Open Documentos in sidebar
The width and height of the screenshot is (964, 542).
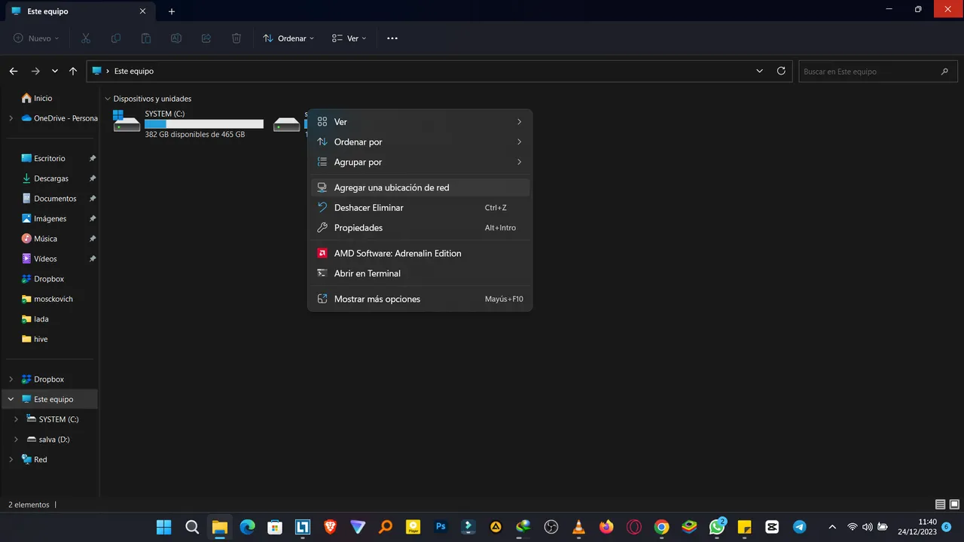tap(55, 199)
